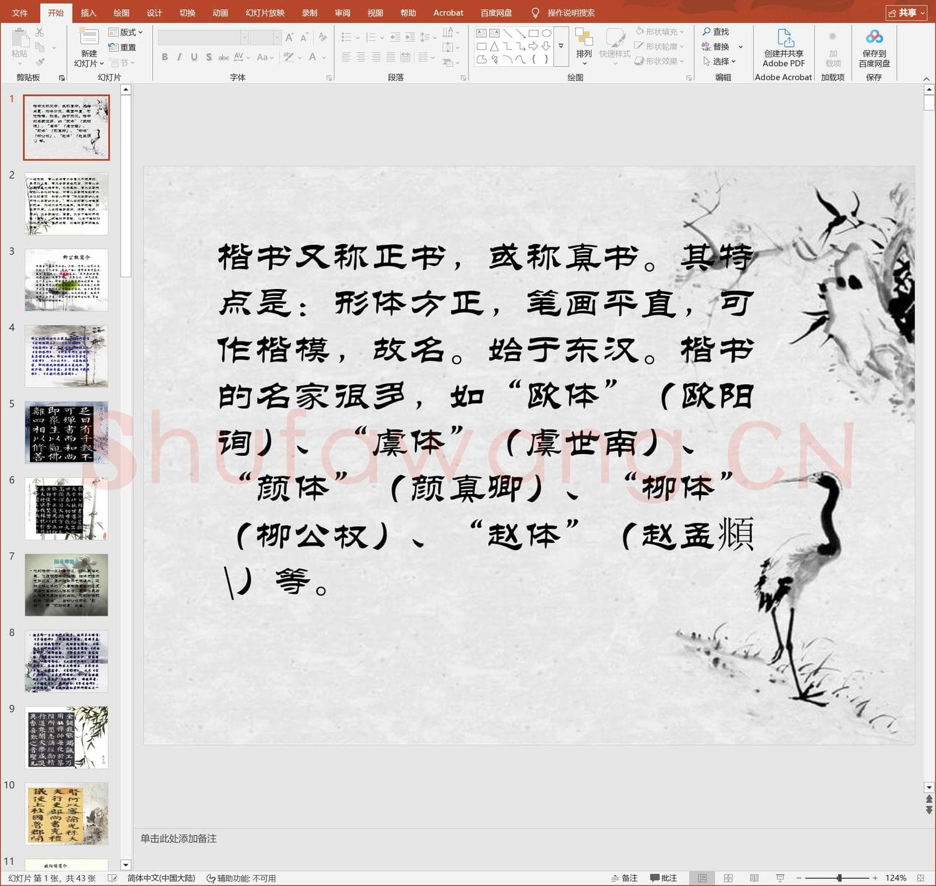Viewport: 936px width, 886px height.
Task: Decrease the list indent level
Action: 395,37
